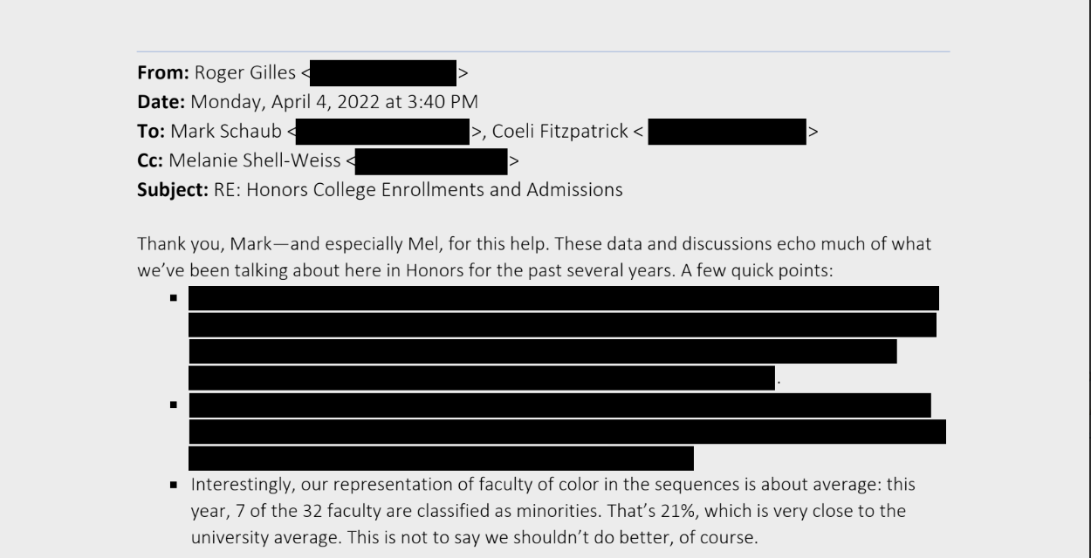Click the redacted address after Coeli Fitzpatrick
The width and height of the screenshot is (1091, 558).
click(727, 133)
